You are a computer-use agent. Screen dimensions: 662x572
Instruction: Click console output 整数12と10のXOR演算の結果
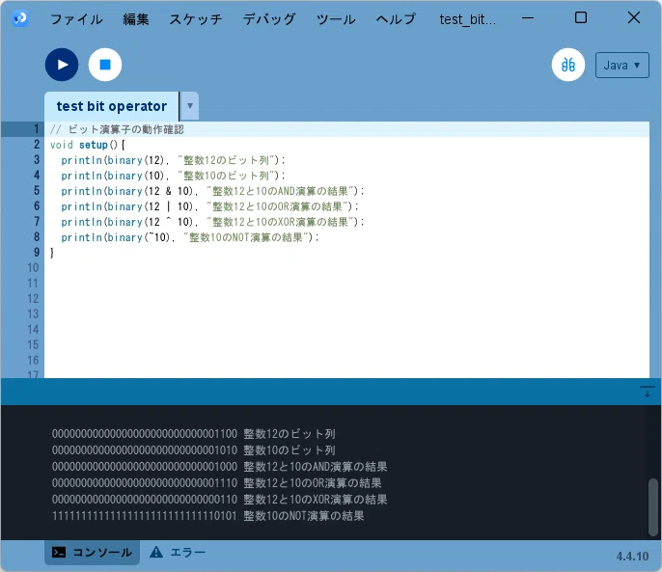[315, 500]
